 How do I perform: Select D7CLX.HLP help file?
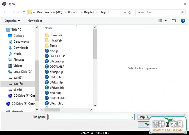point(57,56)
